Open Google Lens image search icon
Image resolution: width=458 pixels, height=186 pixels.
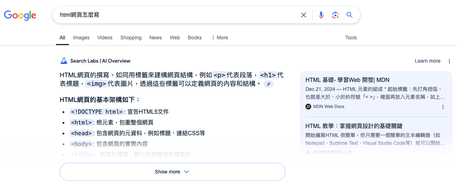tap(335, 15)
